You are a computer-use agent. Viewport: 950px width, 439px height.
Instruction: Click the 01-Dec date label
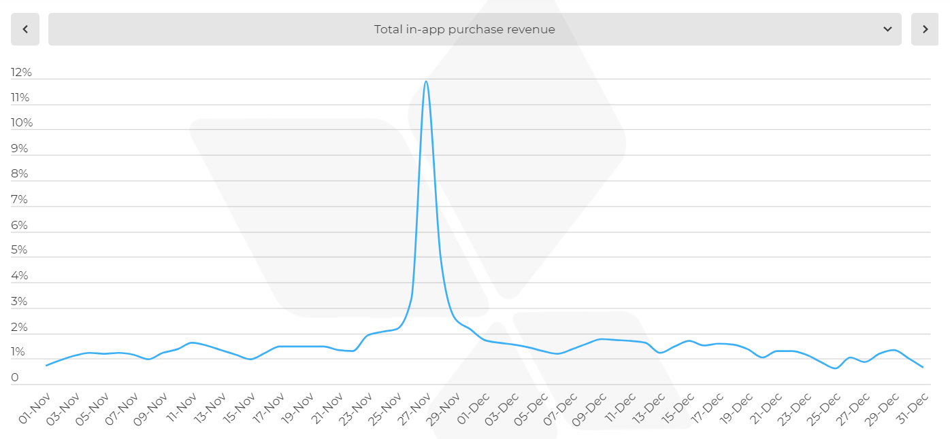pyautogui.click(x=472, y=408)
